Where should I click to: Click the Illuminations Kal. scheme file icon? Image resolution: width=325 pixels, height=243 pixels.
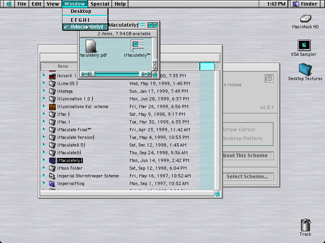coord(52,107)
